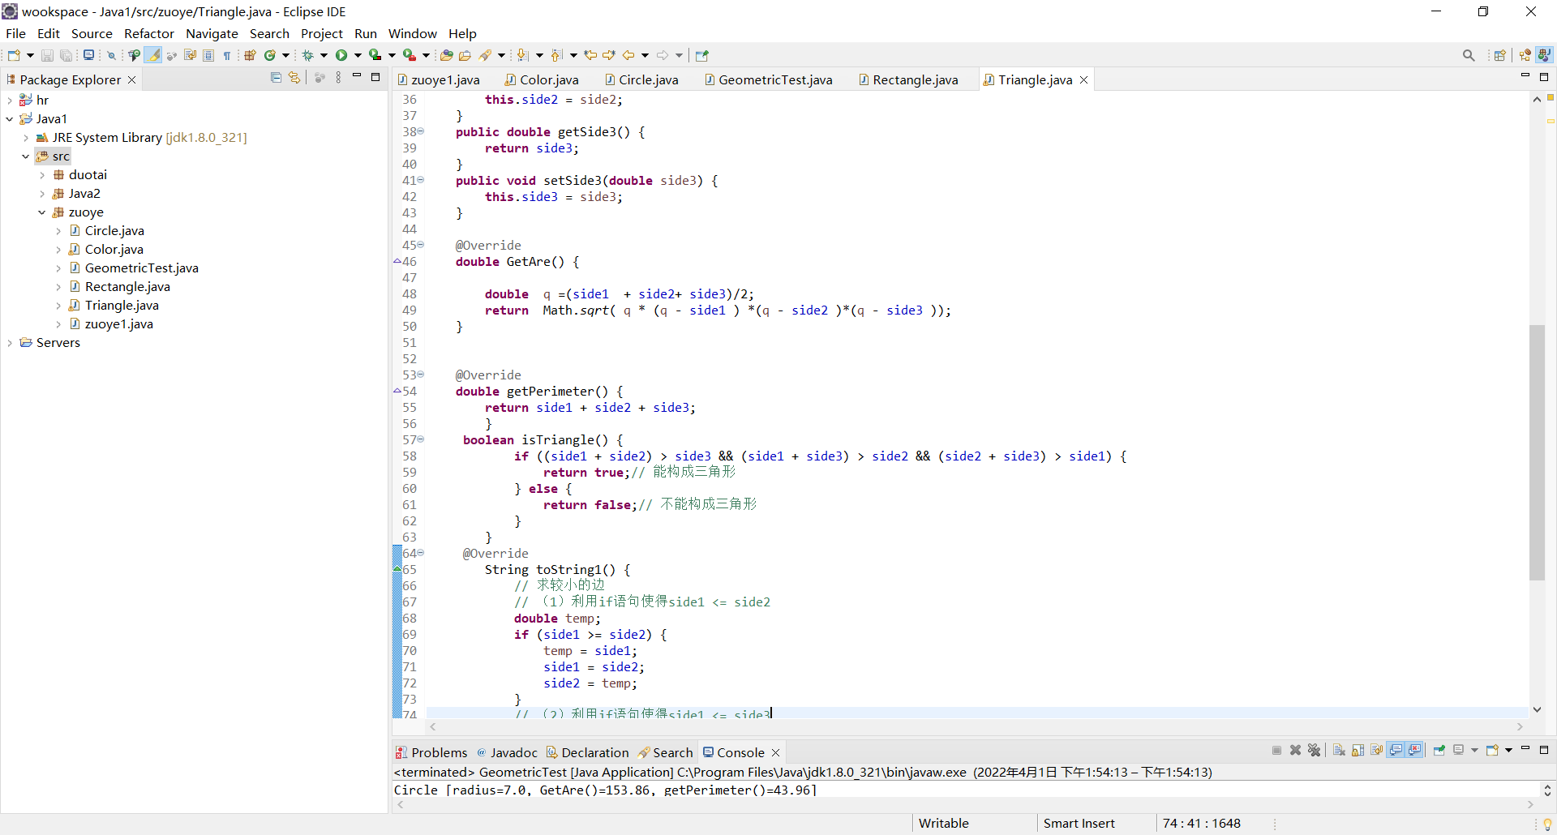Click Last Edit Location icon
The height and width of the screenshot is (835, 1557).
pyautogui.click(x=590, y=55)
